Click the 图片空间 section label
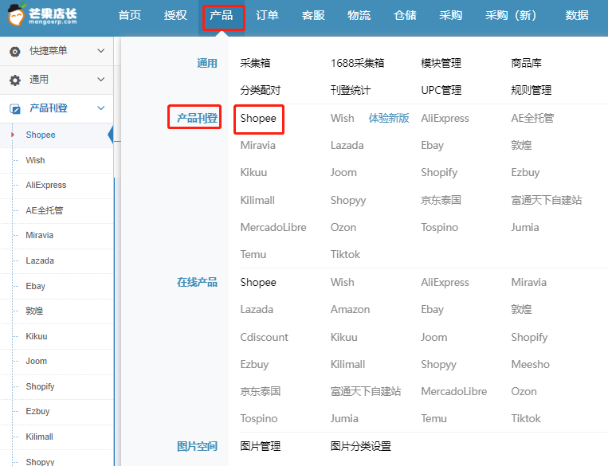Viewport: 608px width, 466px height. pyautogui.click(x=197, y=447)
